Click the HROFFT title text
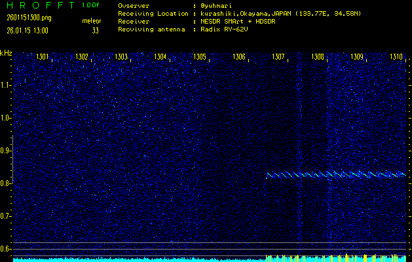The height and width of the screenshot is (262, 412). [x=41, y=5]
